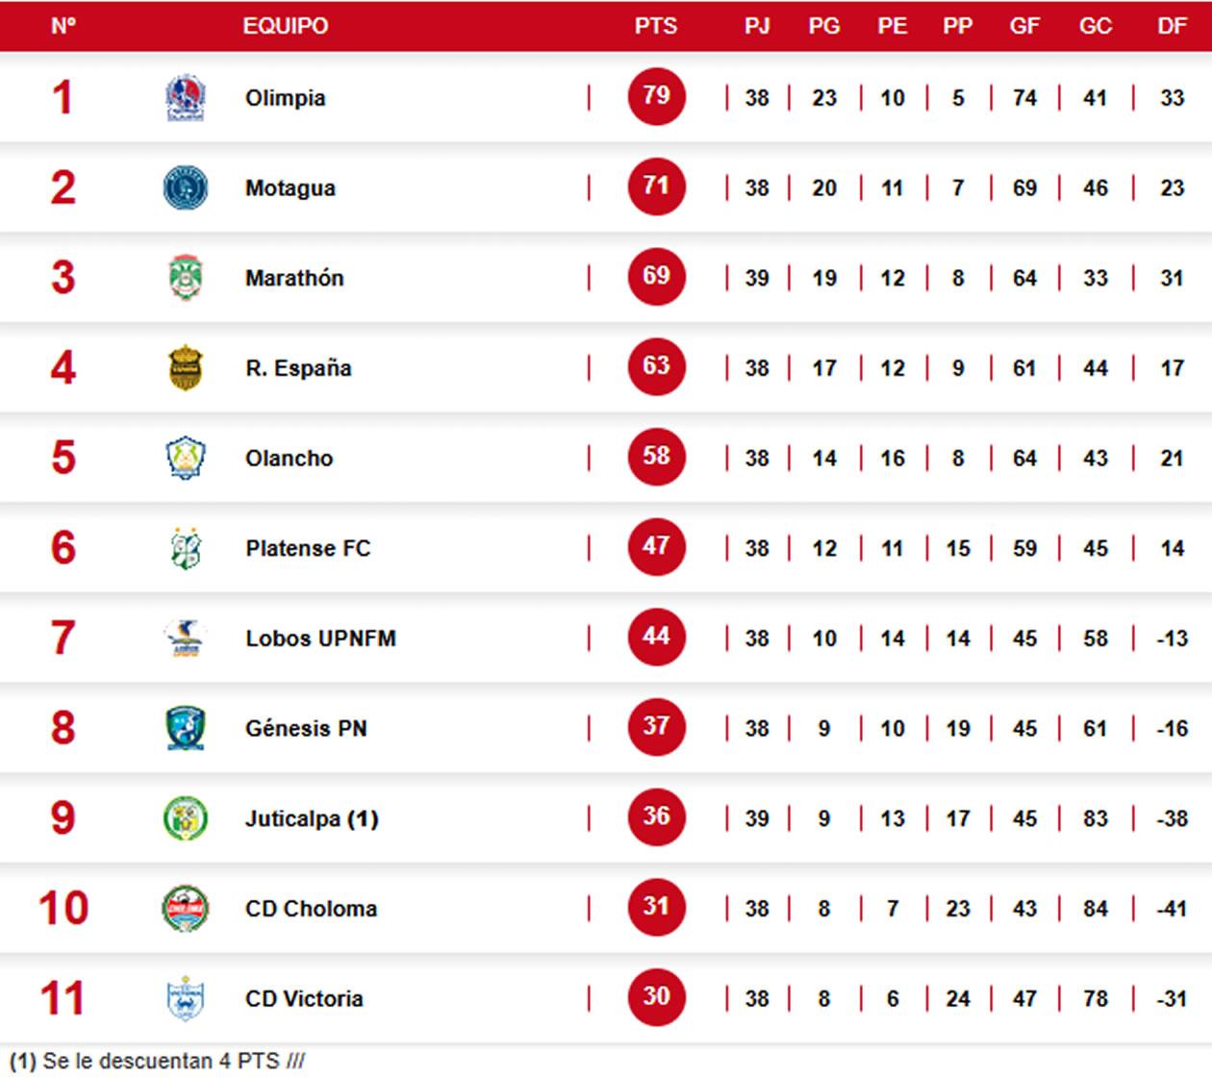Open the Motagua team name link

pyautogui.click(x=290, y=188)
